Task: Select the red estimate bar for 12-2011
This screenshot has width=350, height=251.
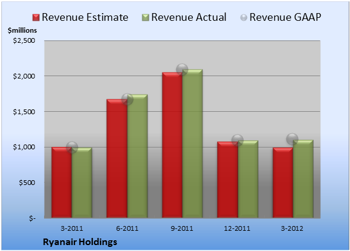Action: click(x=227, y=180)
